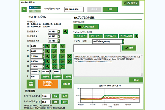Click the target Z field 0.000
This screenshot has height=110, width=165.
pos(57,71)
